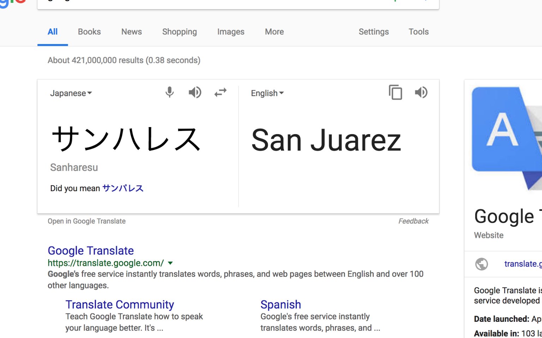Open the English target language dropdown

click(x=267, y=93)
